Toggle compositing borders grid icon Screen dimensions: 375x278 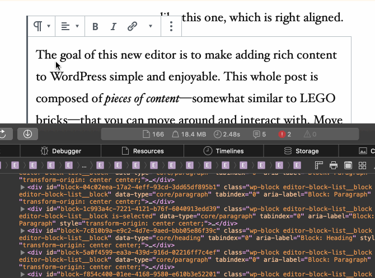point(362,165)
